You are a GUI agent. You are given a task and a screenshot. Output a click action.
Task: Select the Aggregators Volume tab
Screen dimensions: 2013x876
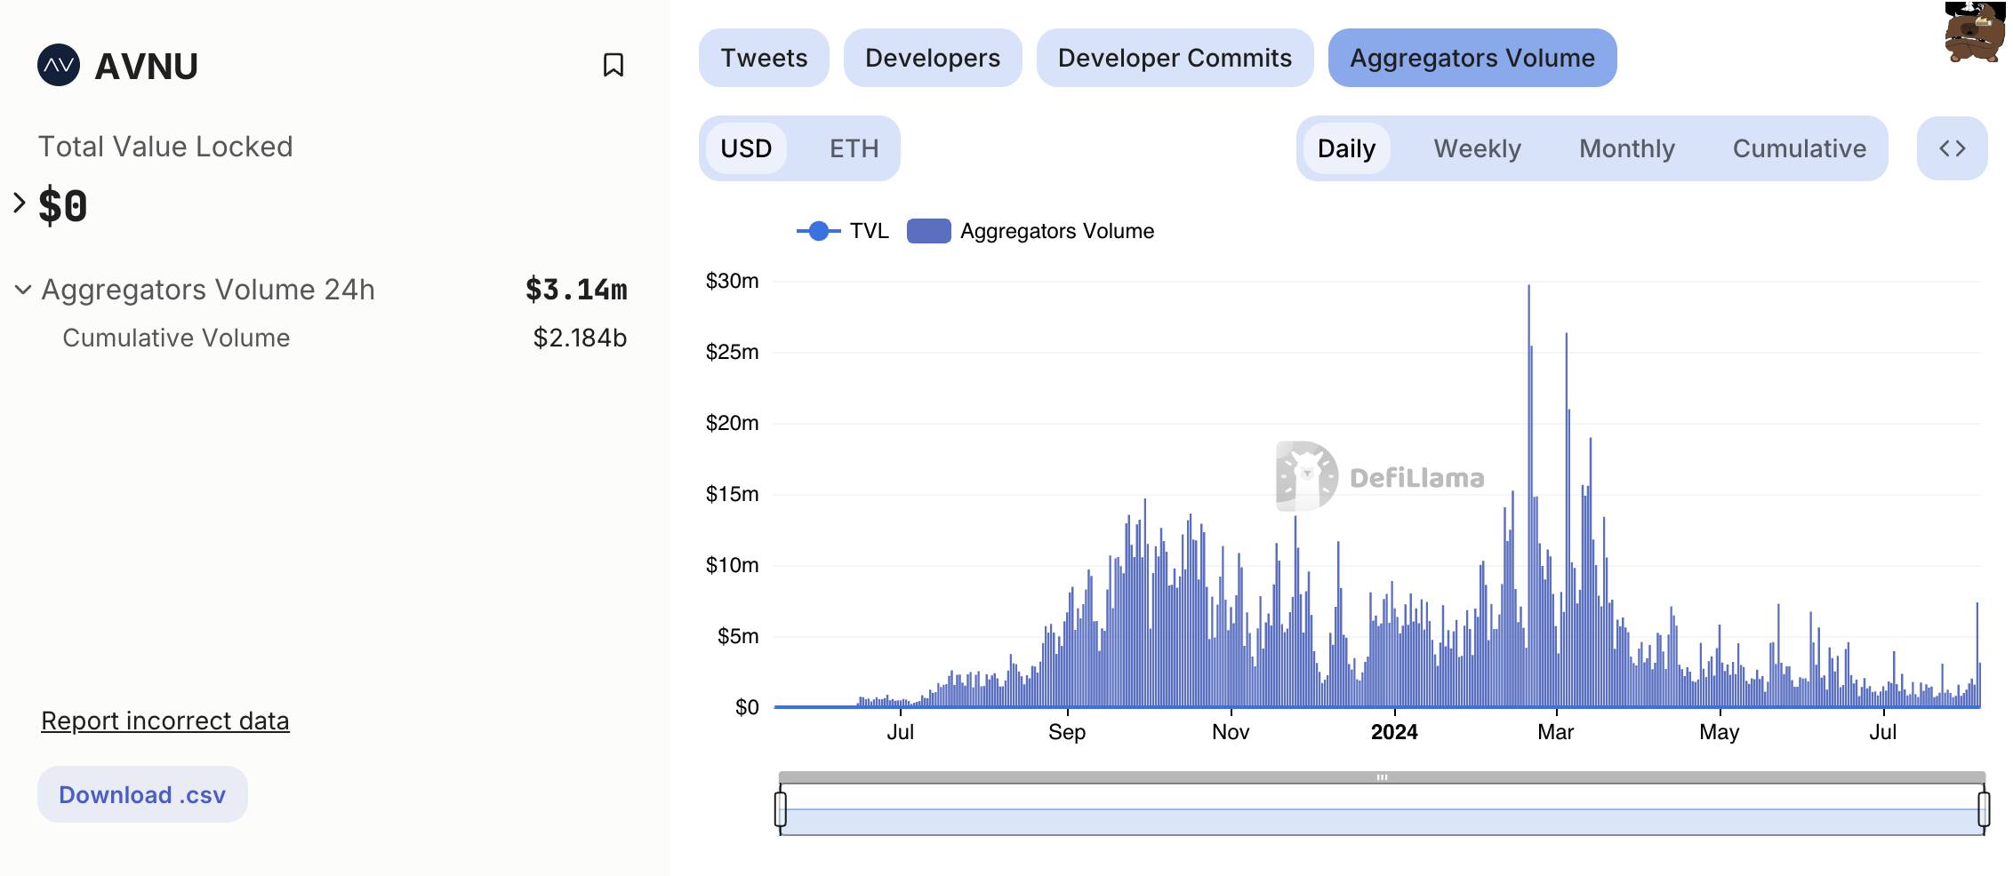pos(1472,58)
